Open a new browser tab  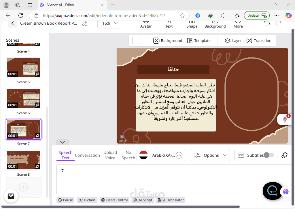point(113,5)
